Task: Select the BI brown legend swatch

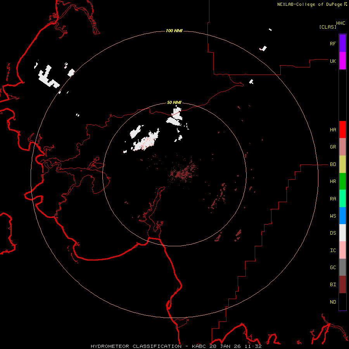Action: [342, 285]
